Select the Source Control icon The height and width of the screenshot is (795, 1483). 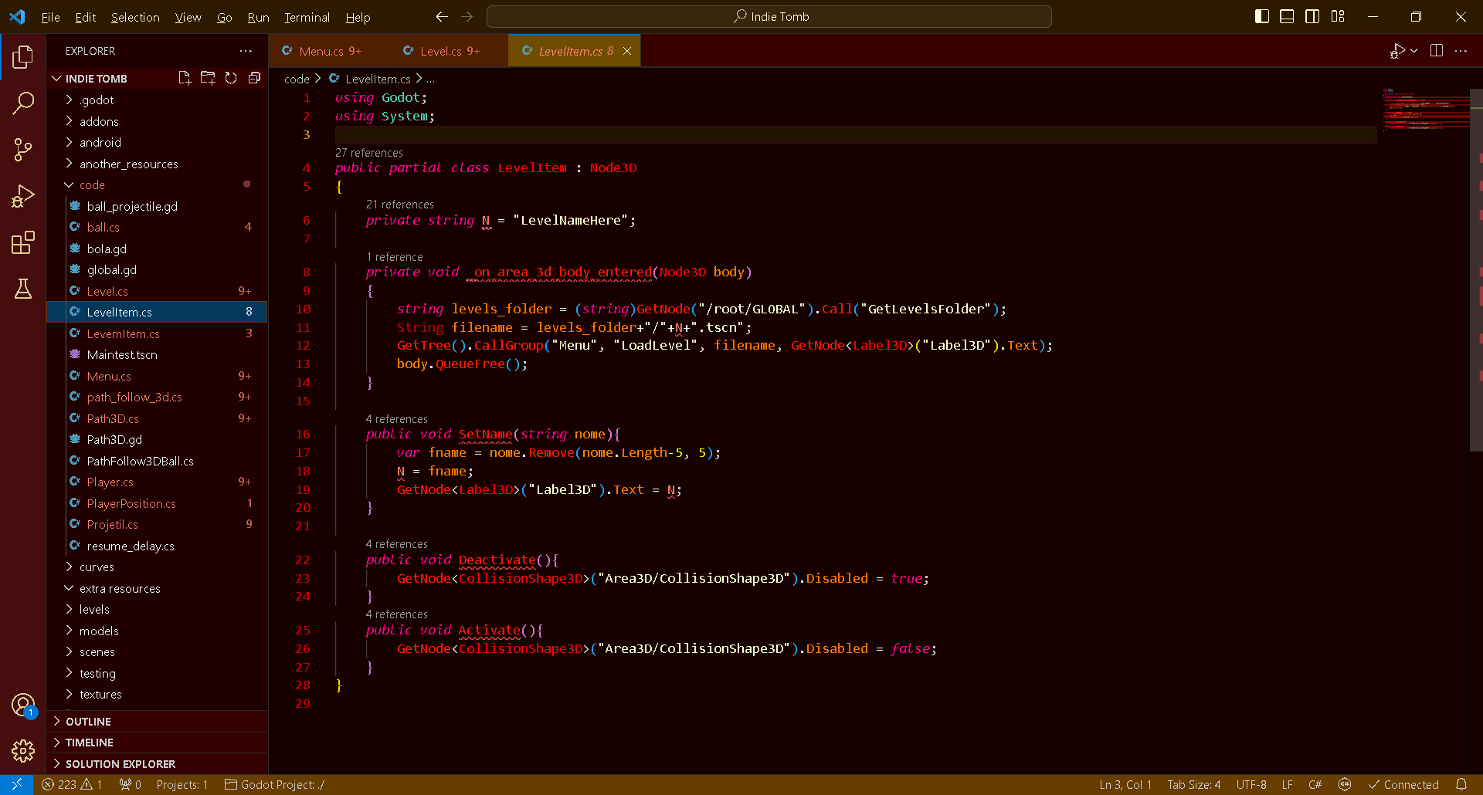point(23,149)
